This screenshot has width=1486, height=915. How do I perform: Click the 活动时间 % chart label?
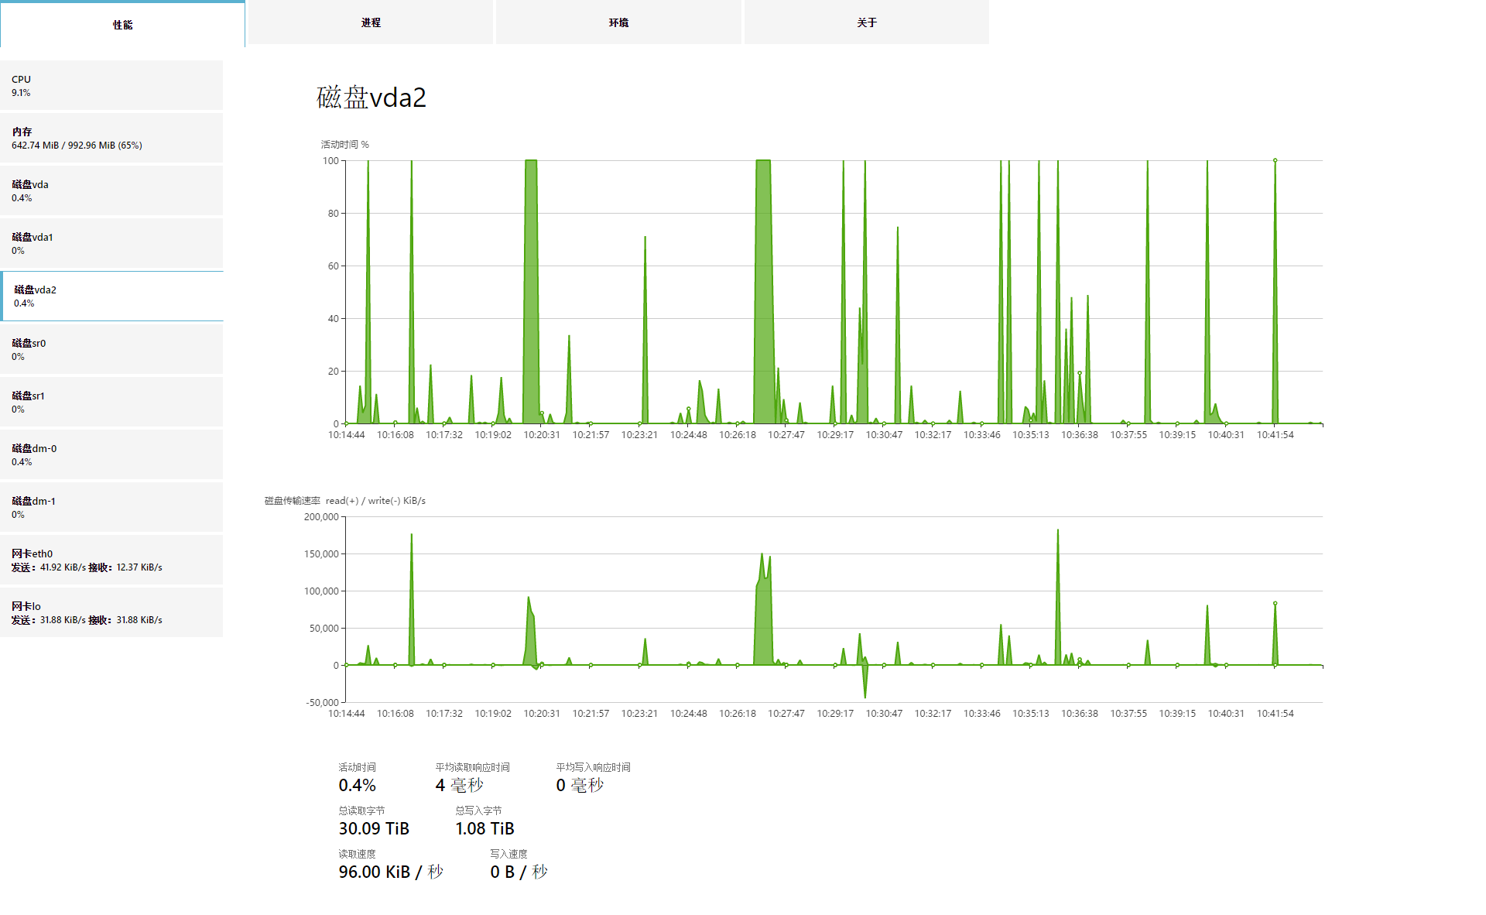pos(345,144)
